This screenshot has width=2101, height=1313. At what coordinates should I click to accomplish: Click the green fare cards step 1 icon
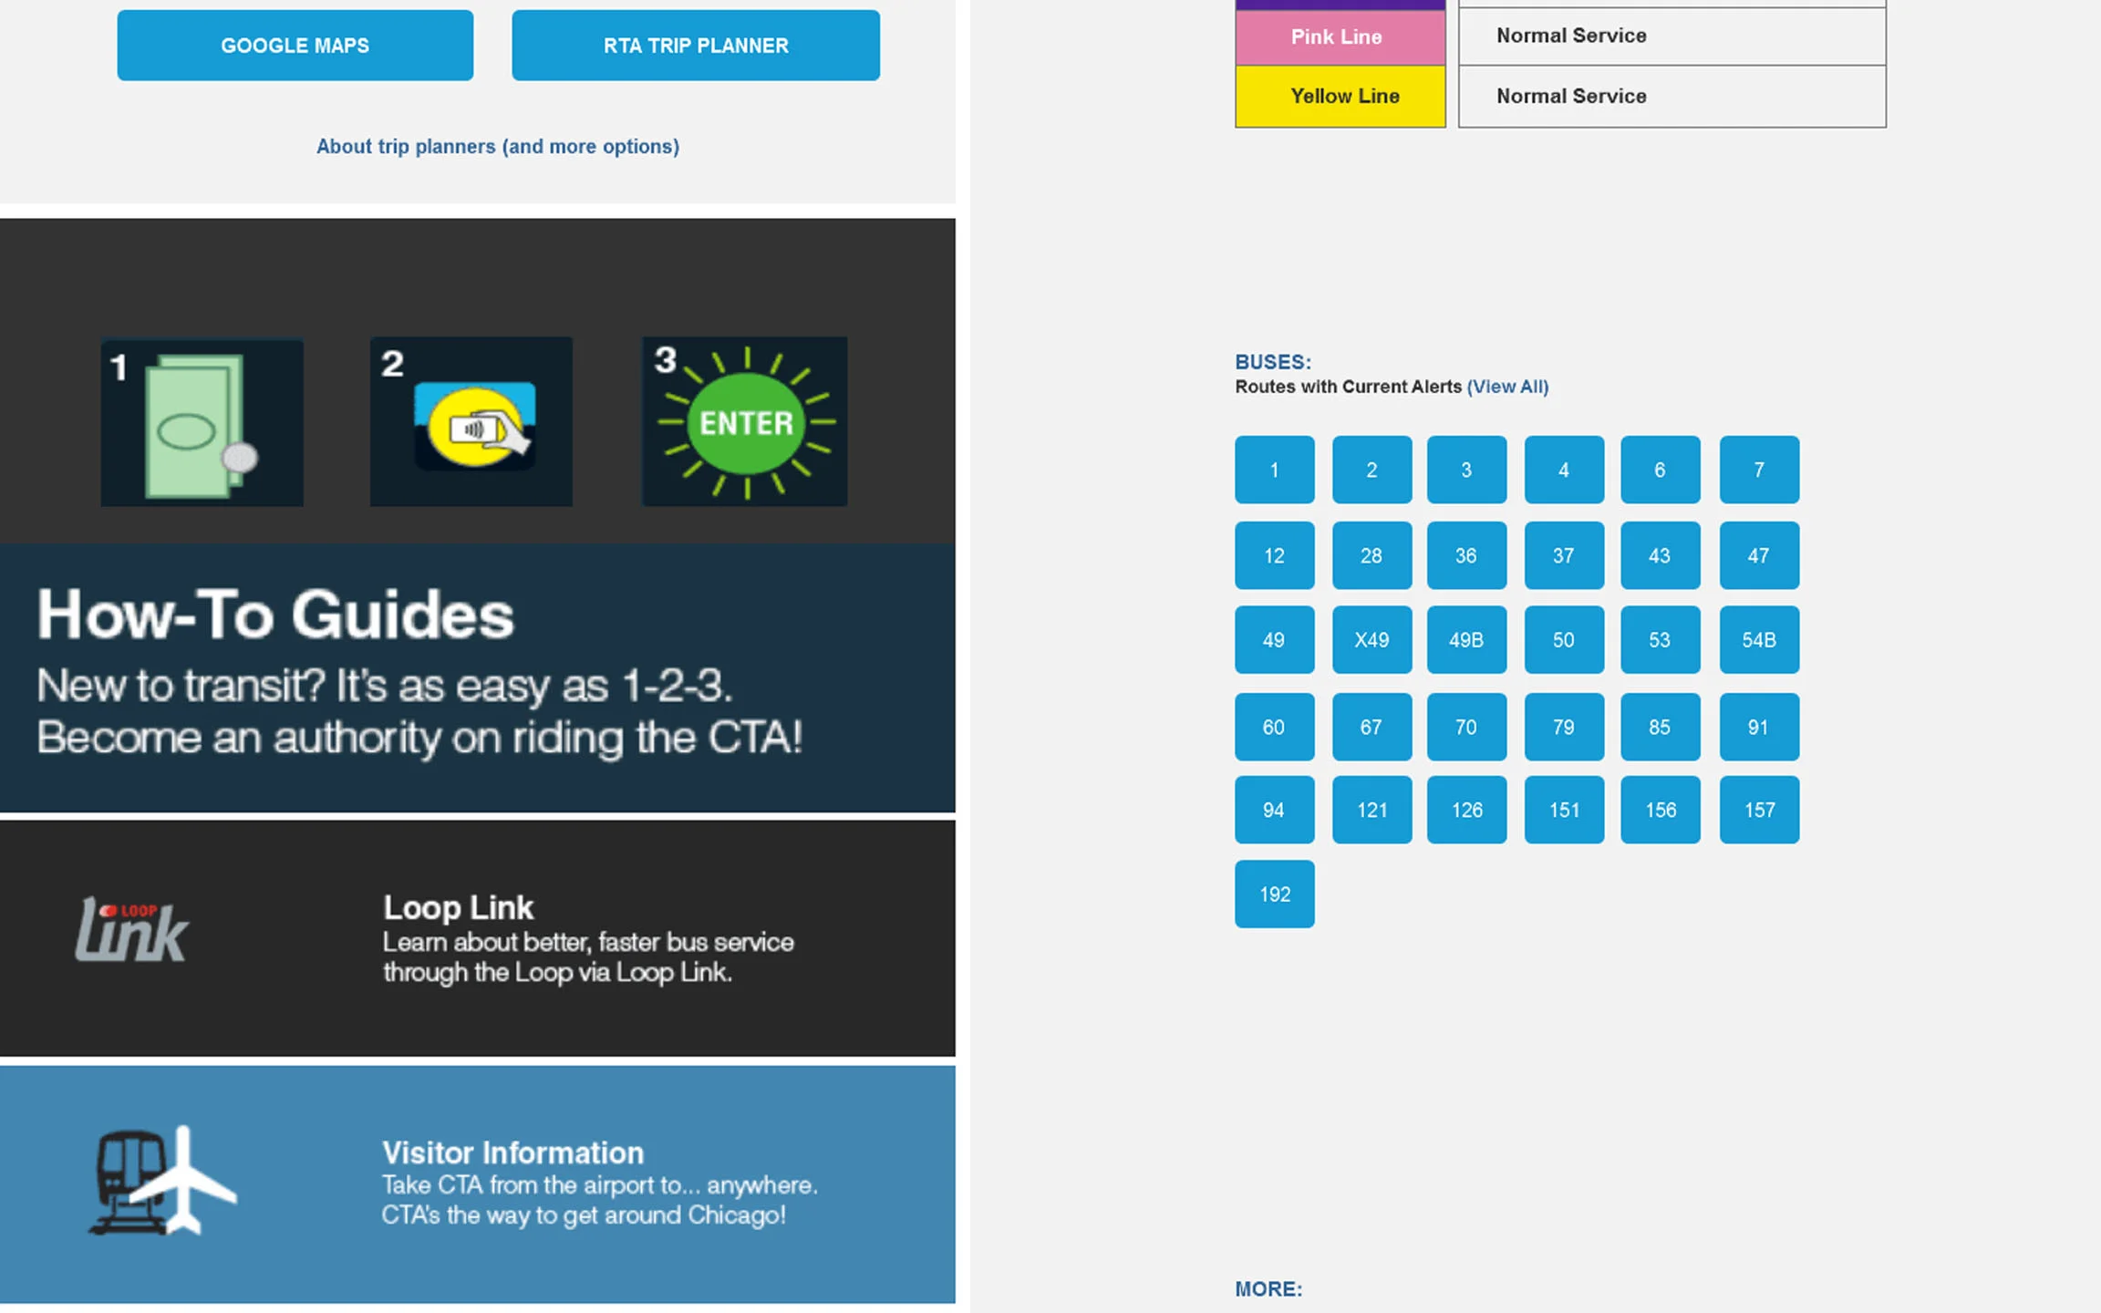[202, 422]
